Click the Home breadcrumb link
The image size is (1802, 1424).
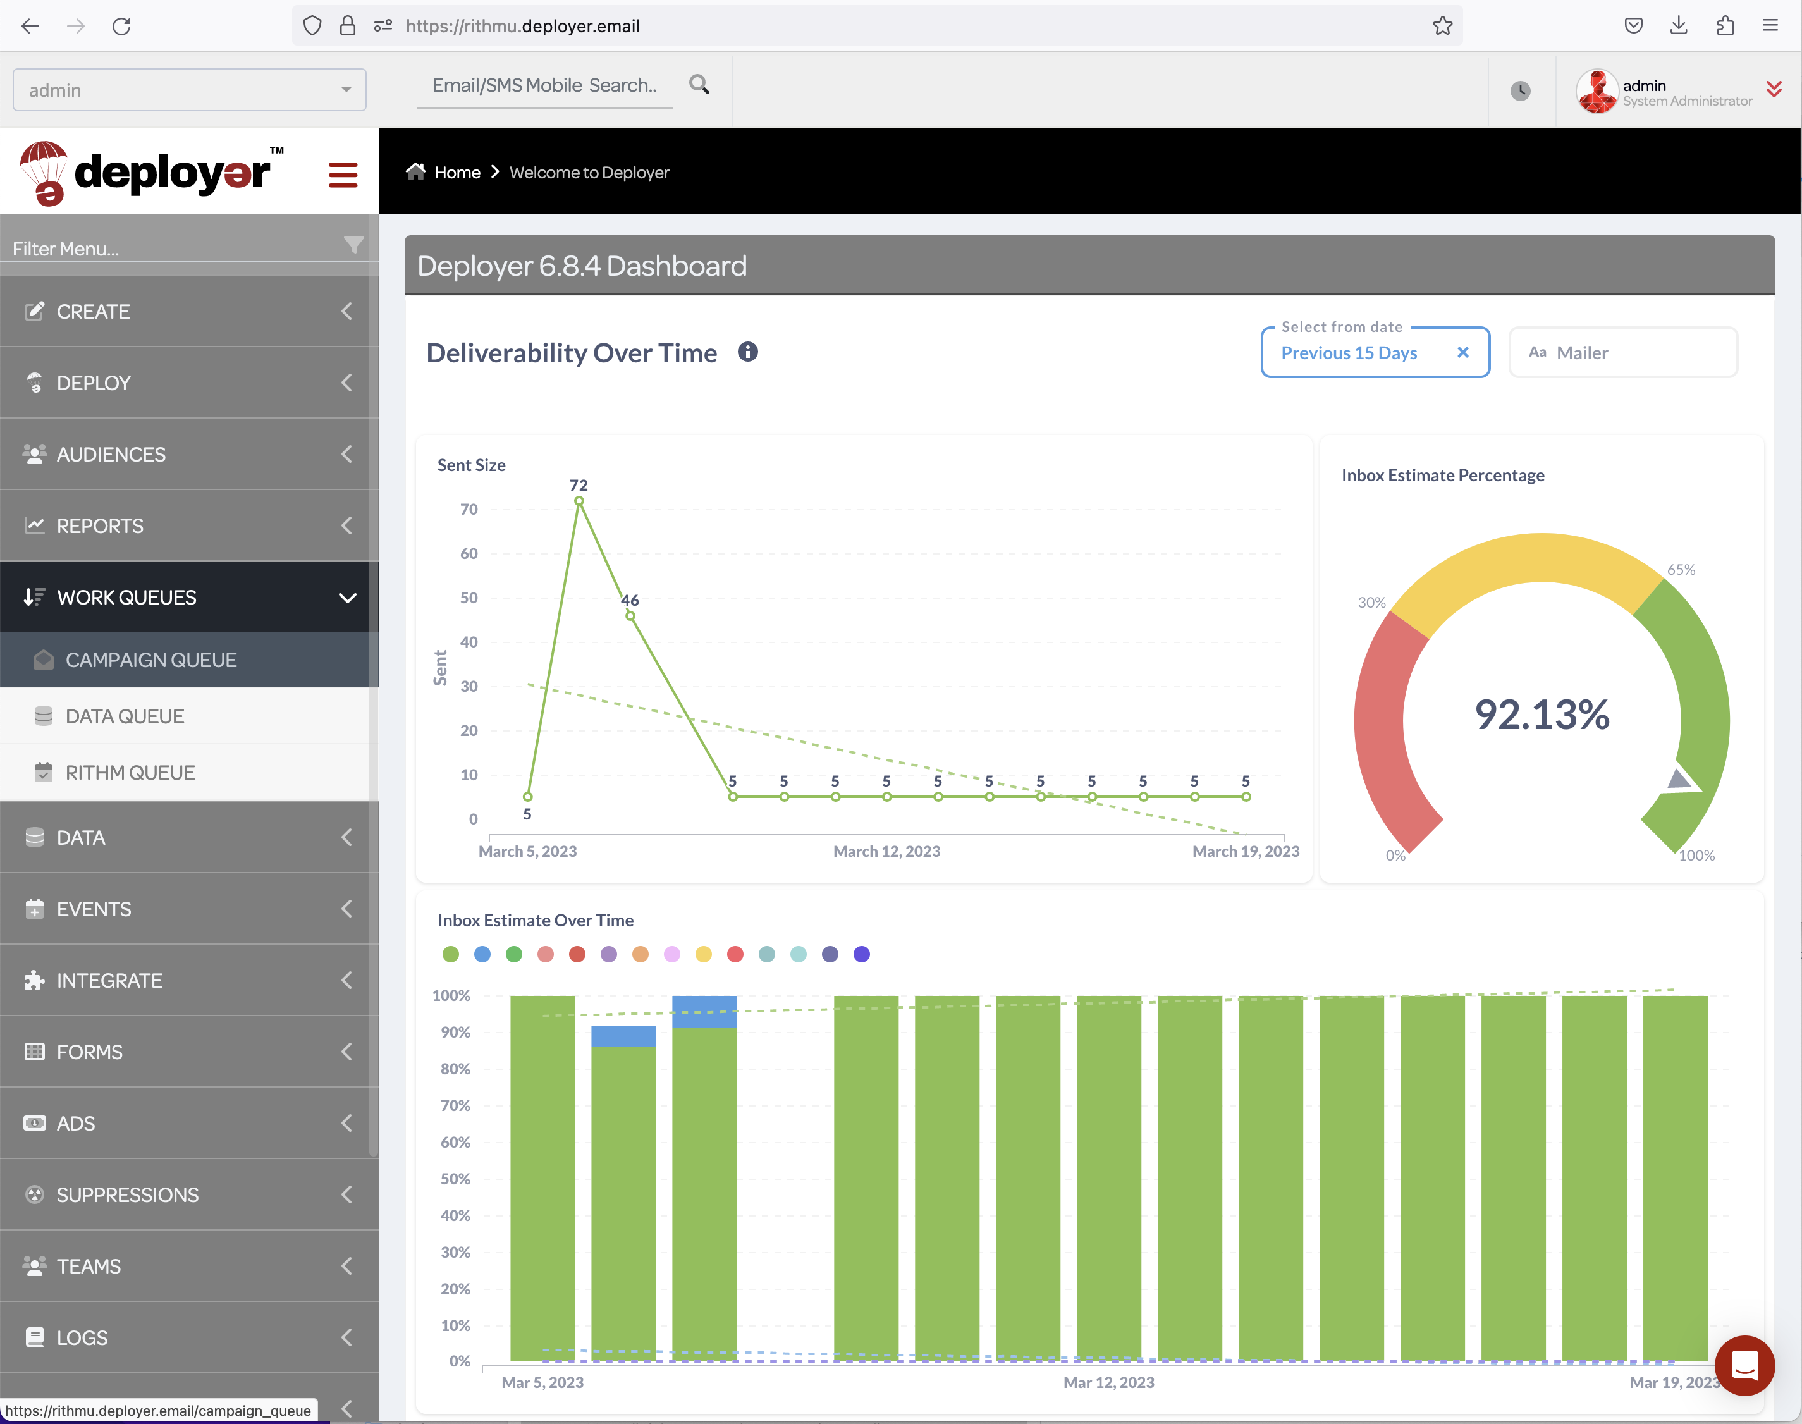tap(458, 173)
